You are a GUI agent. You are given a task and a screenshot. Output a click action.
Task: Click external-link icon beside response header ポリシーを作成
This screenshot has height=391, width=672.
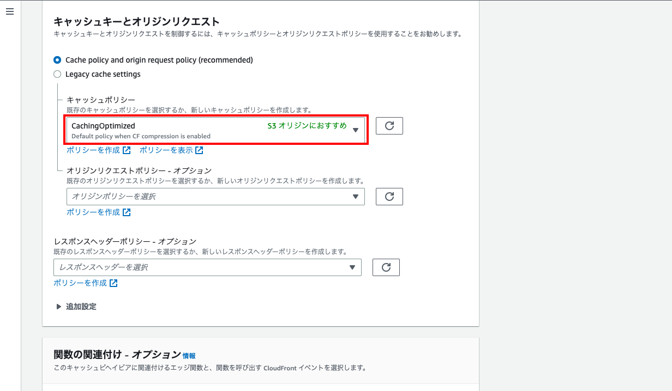pos(113,283)
